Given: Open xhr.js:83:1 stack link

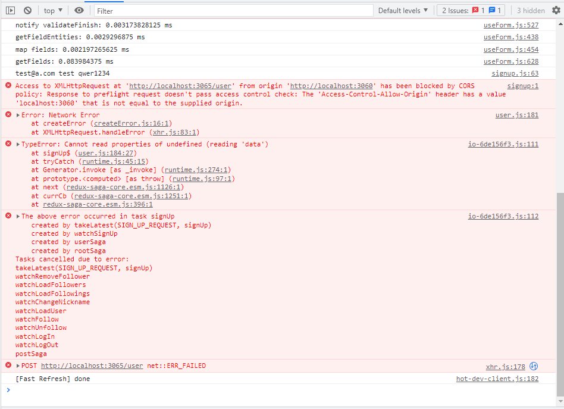Looking at the screenshot, I should (174, 133).
